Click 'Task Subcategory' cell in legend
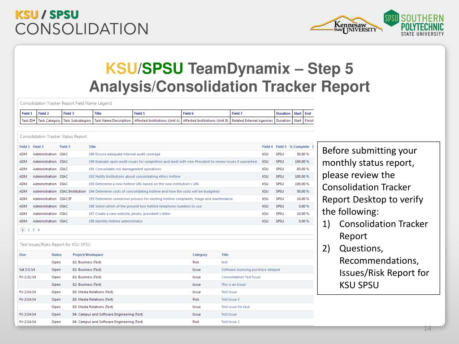 click(x=77, y=120)
